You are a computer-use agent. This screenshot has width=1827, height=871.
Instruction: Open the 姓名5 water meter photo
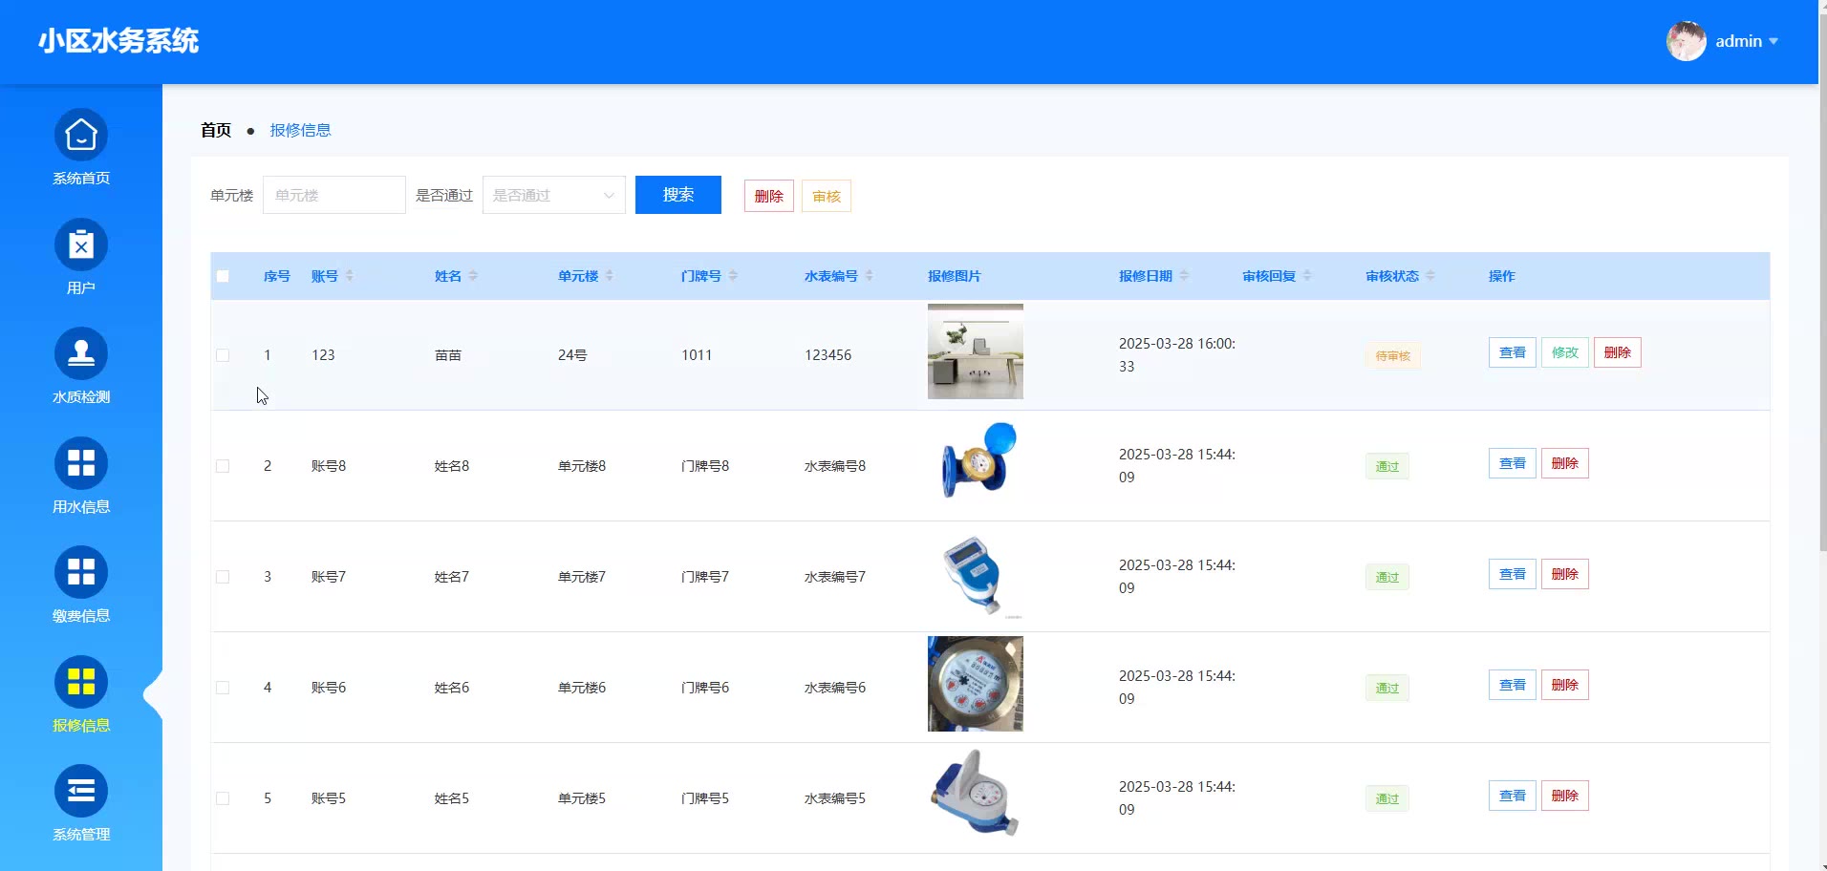[x=976, y=795]
